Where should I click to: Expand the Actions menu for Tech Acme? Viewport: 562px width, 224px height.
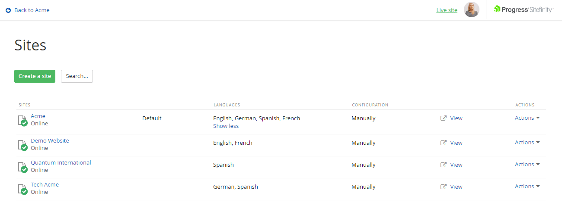[527, 186]
